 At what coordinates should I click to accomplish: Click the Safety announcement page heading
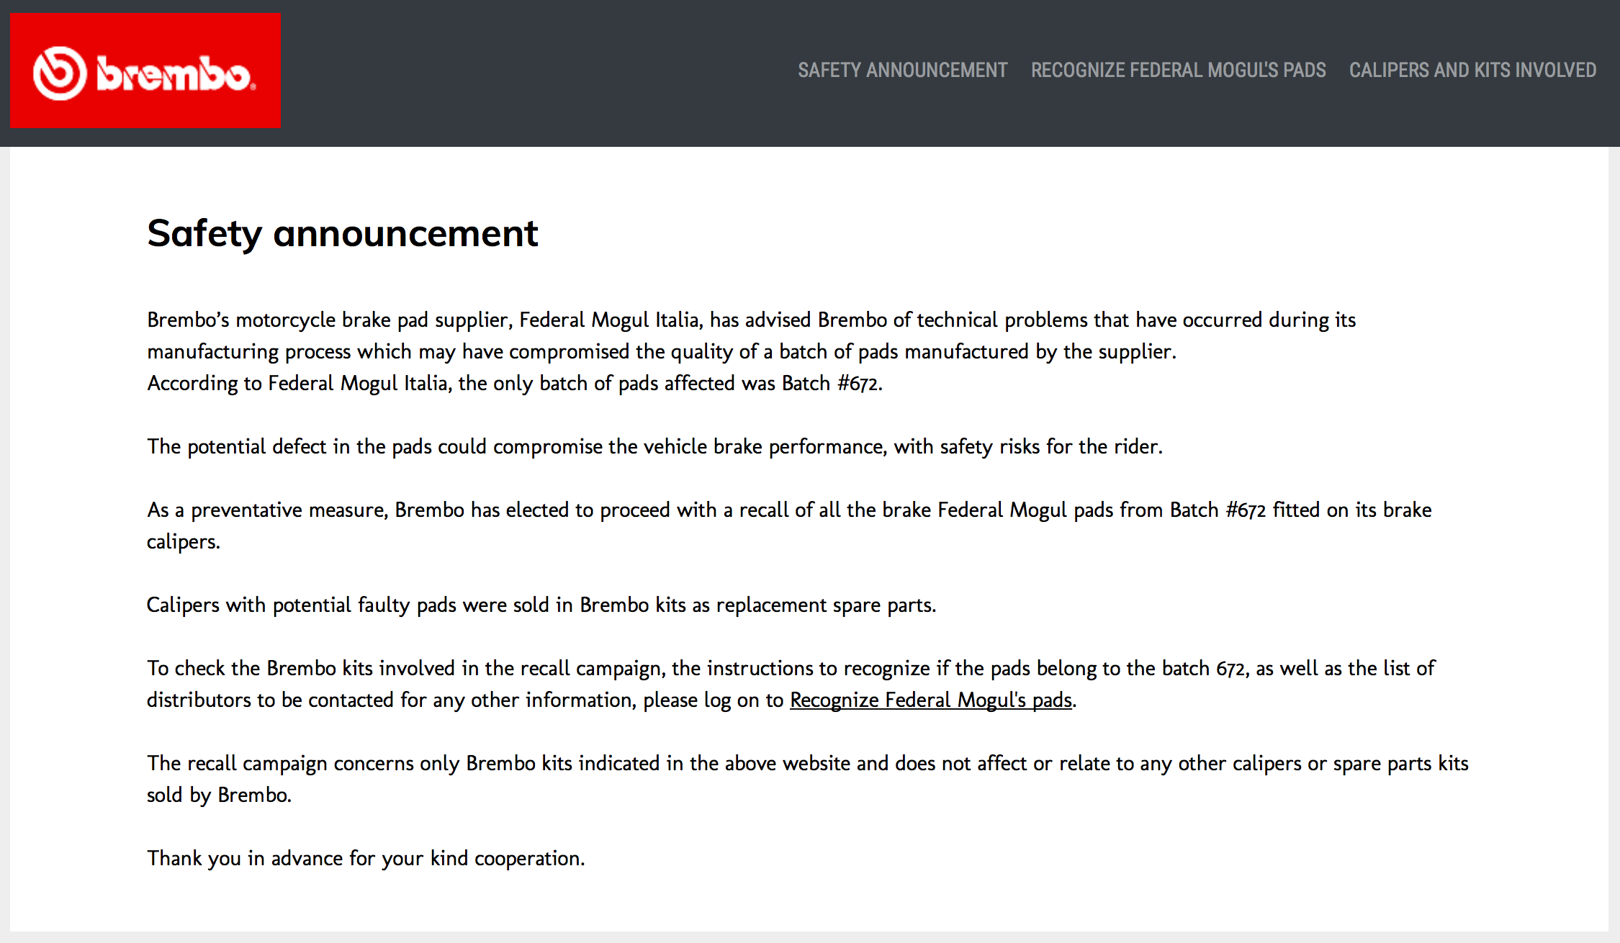coord(343,233)
